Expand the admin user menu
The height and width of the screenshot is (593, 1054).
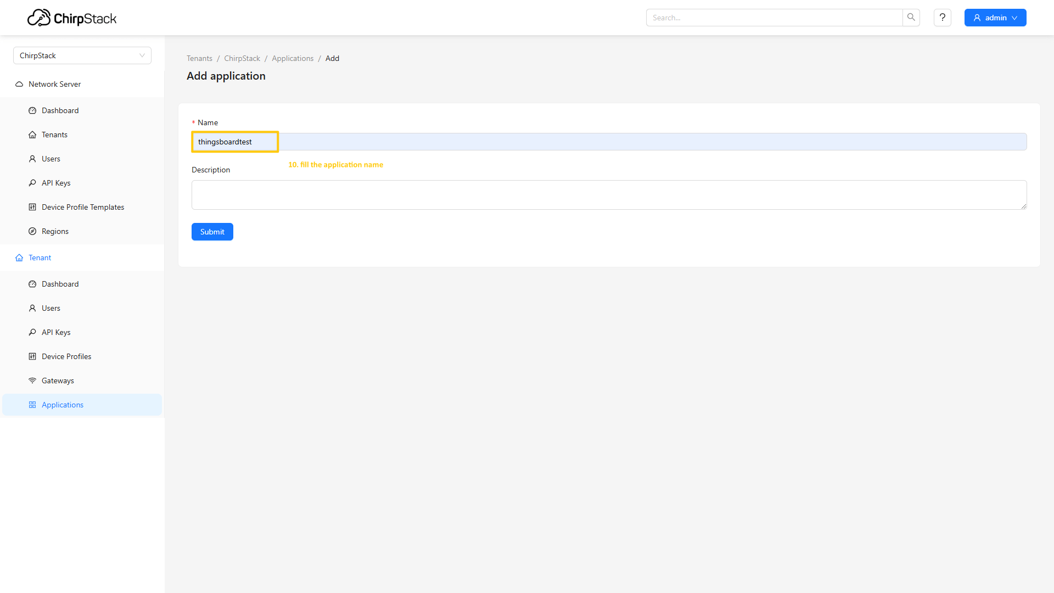tap(995, 18)
